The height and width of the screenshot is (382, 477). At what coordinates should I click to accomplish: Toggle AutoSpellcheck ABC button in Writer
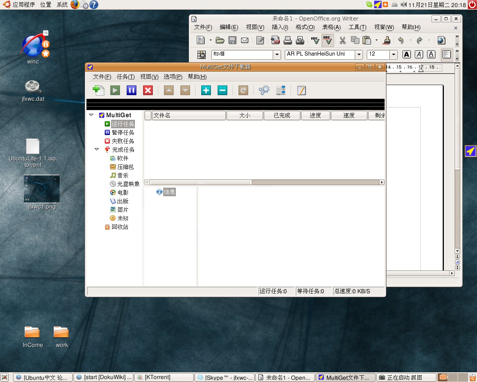(328, 40)
